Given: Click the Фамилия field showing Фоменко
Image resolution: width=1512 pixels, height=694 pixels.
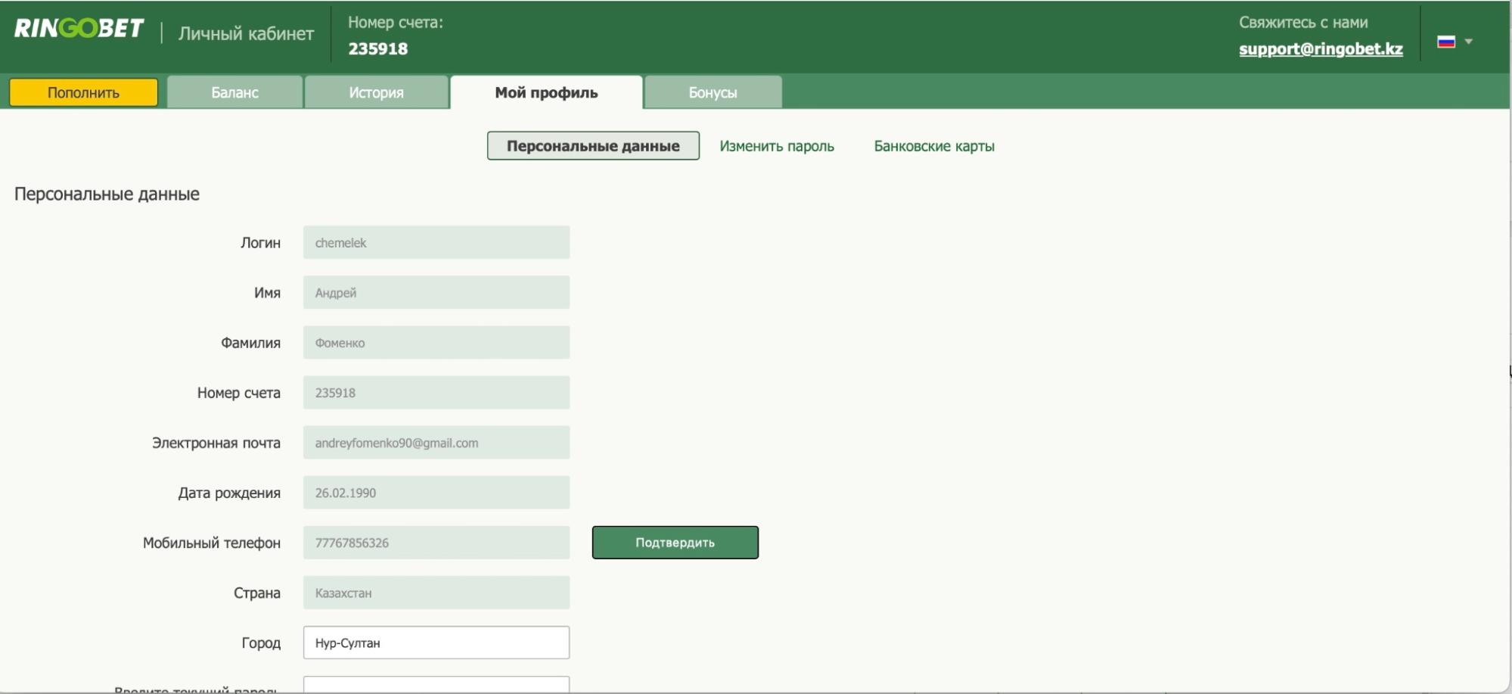Looking at the screenshot, I should pyautogui.click(x=436, y=342).
